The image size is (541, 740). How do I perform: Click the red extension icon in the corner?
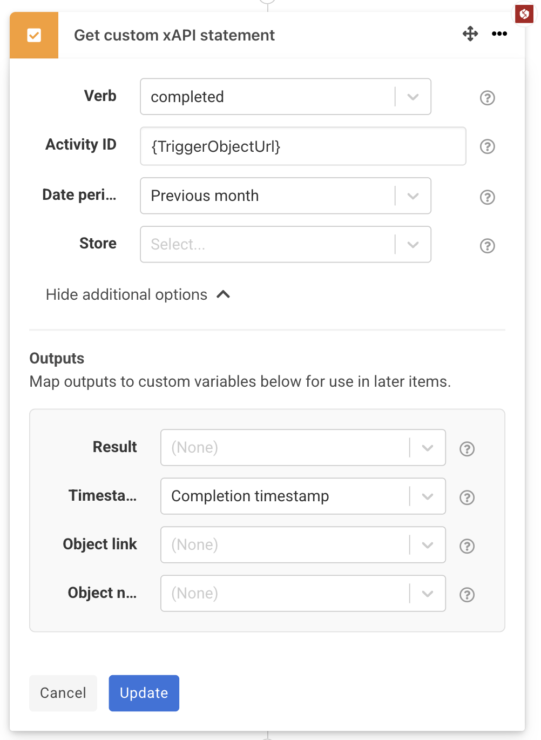tap(523, 14)
